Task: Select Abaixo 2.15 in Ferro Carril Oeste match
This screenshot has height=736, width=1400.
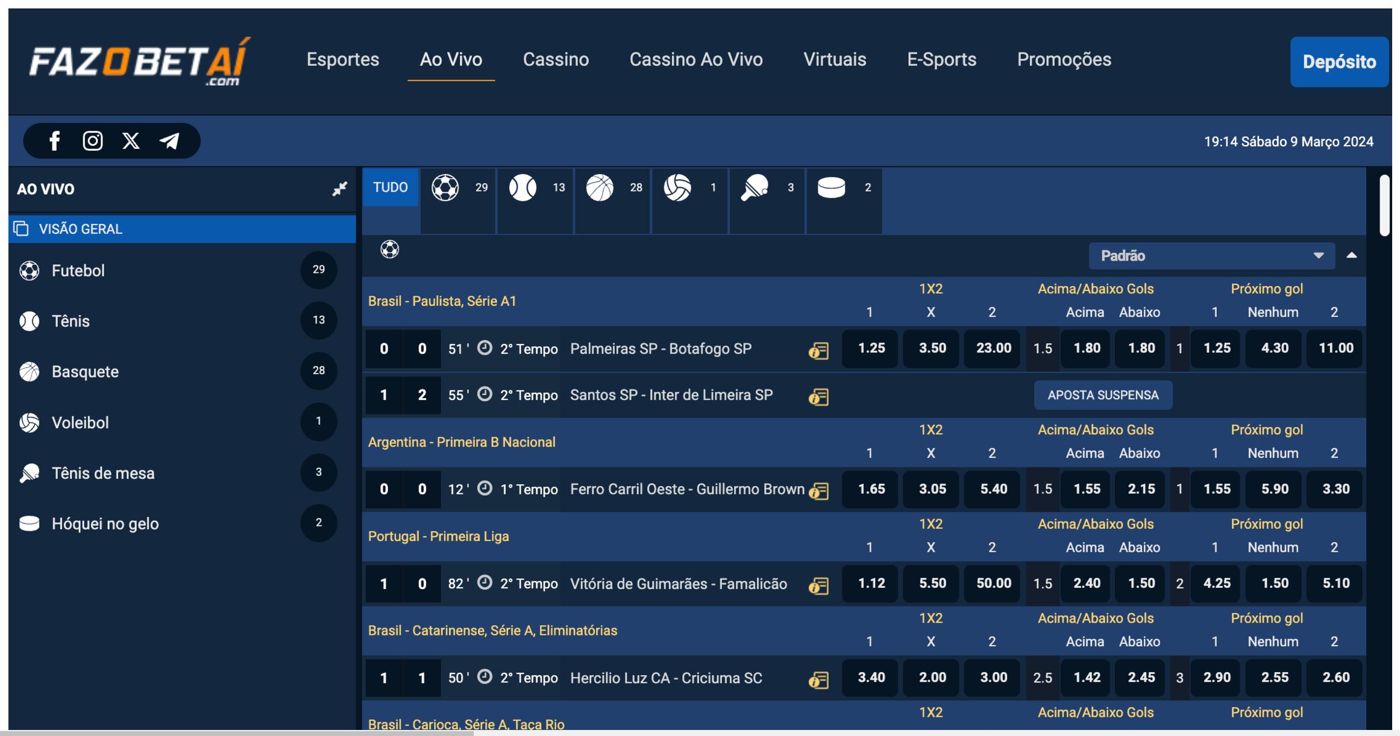Action: tap(1141, 489)
